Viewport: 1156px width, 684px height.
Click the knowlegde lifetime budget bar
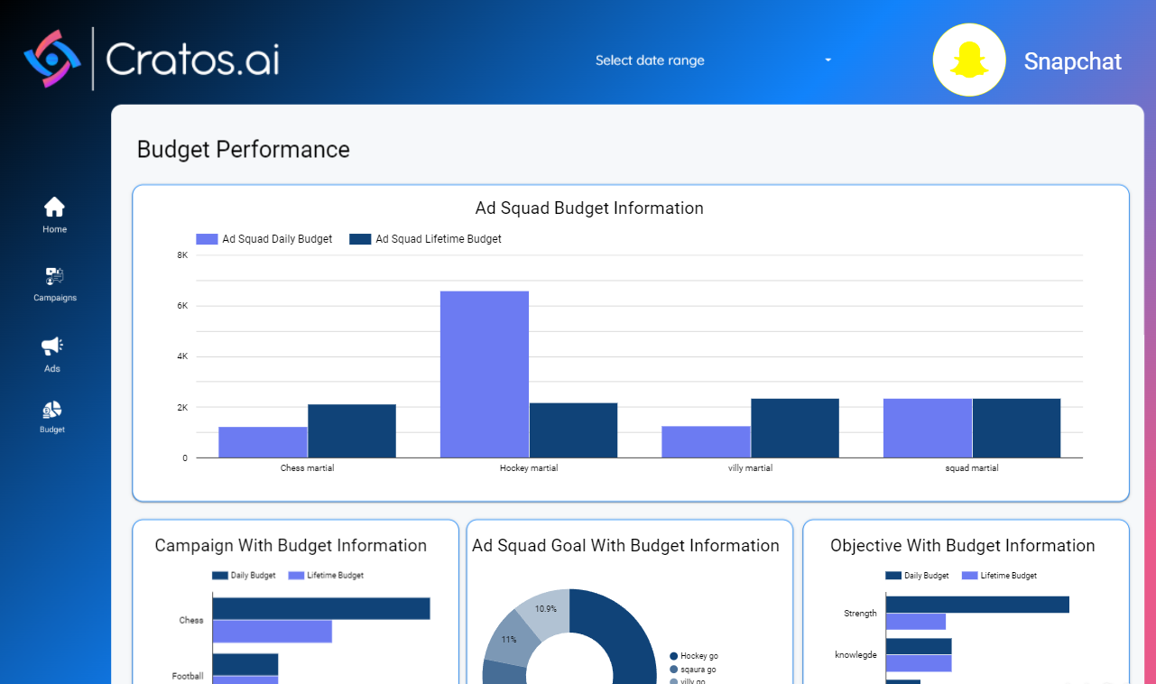[919, 663]
